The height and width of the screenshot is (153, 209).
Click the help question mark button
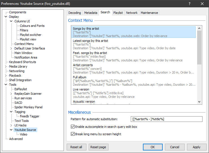coord(189,4)
